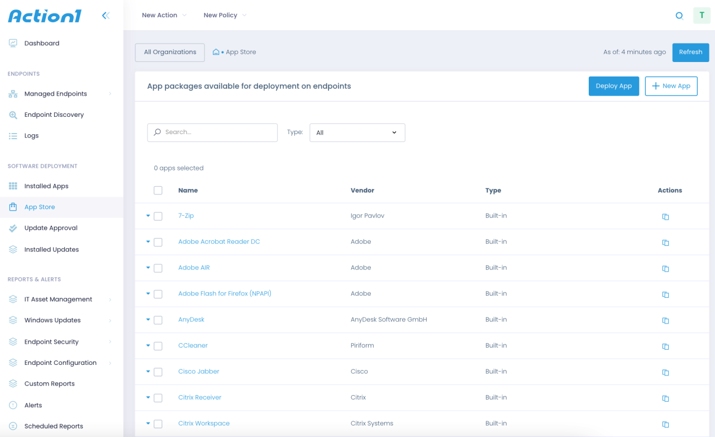Check the Cisco Jabber checkbox
The image size is (715, 437).
[x=158, y=372]
